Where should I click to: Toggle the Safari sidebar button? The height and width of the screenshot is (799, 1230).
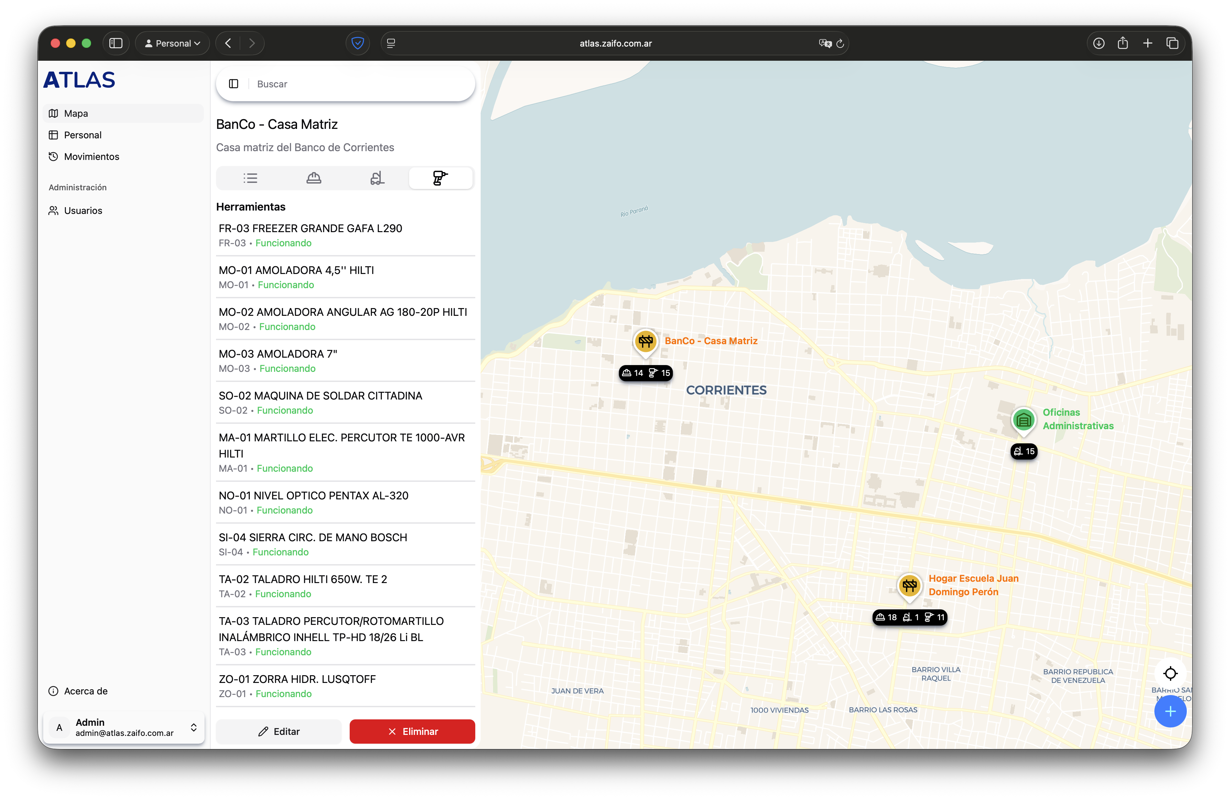[116, 44]
